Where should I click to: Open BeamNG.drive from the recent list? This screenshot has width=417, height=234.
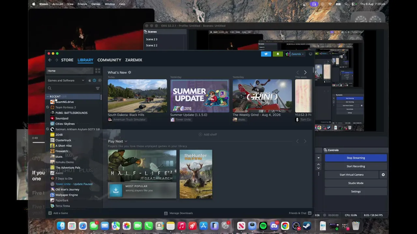pos(65,102)
